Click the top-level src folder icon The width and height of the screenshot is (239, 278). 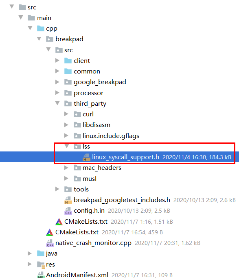(x=22, y=7)
